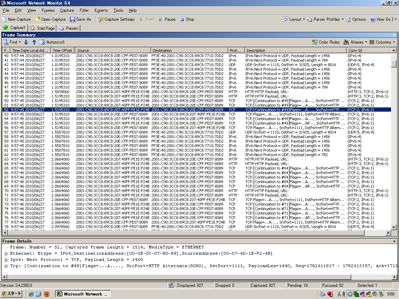Open the Help menu
The width and height of the screenshot is (399, 299).
coord(133,10)
